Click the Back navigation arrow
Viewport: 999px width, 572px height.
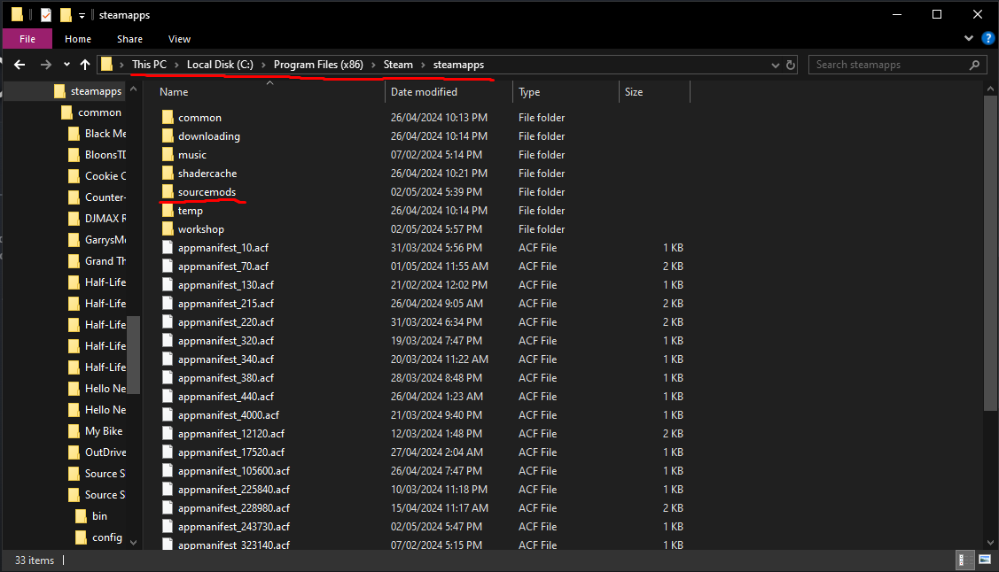(x=20, y=65)
